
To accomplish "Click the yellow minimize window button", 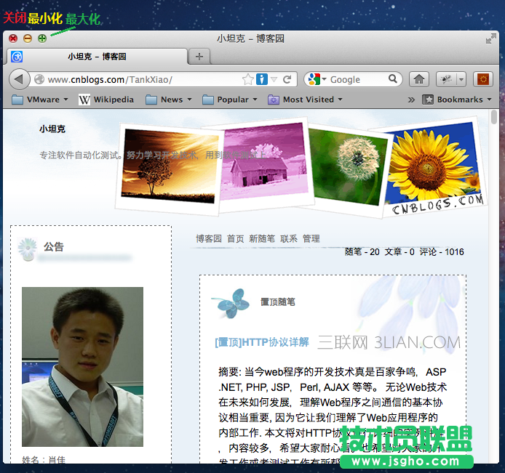I will click(x=28, y=39).
